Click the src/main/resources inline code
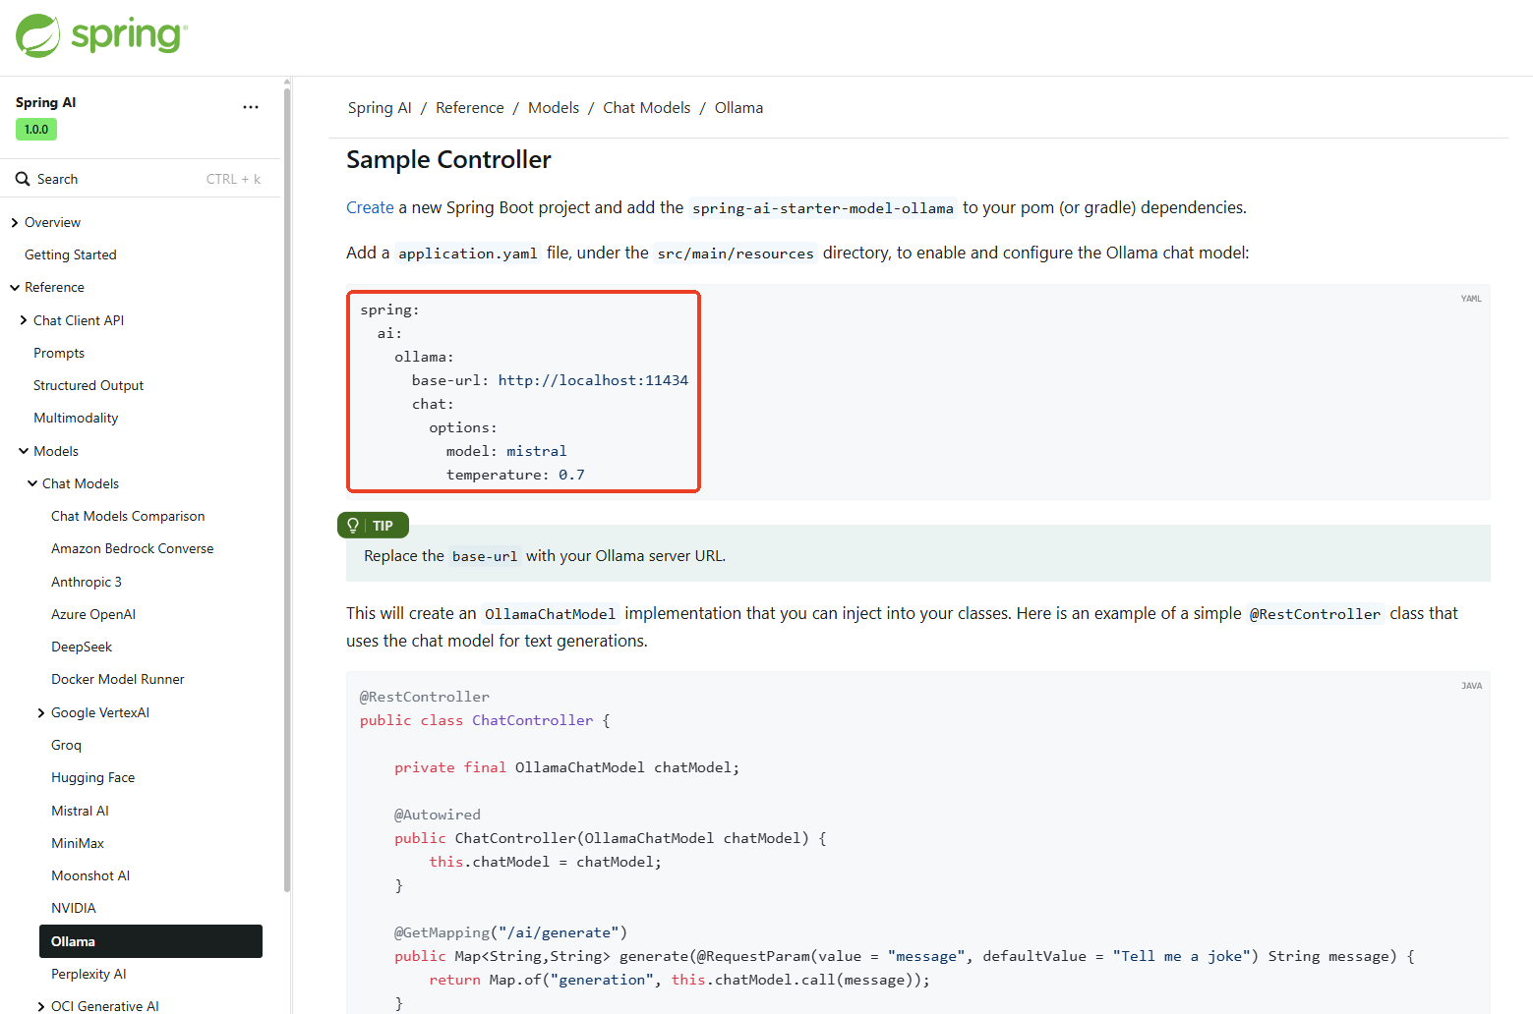Image resolution: width=1533 pixels, height=1014 pixels. 736,253
